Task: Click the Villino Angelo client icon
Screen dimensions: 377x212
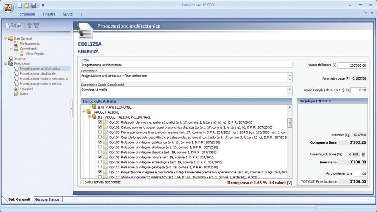Action: click(x=22, y=54)
